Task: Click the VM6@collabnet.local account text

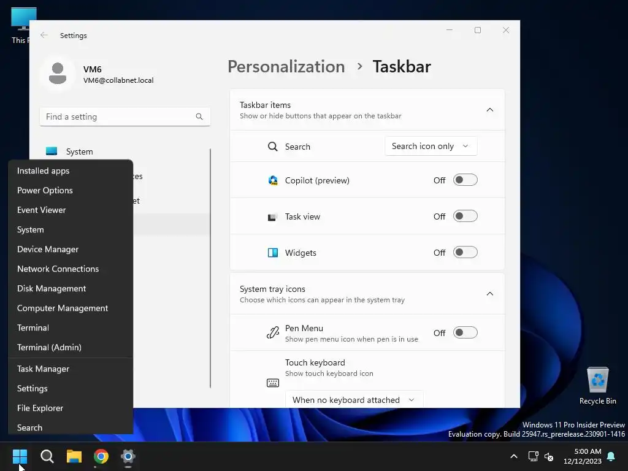Action: (x=118, y=80)
